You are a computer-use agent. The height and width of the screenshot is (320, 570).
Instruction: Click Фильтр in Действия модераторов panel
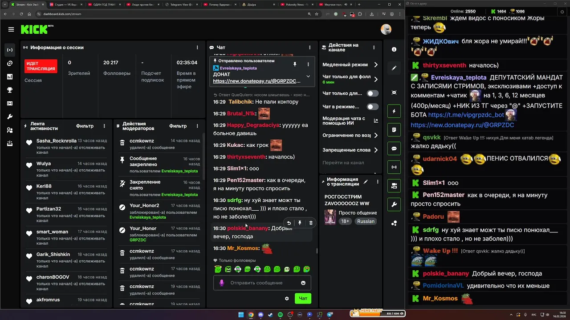pos(178,126)
